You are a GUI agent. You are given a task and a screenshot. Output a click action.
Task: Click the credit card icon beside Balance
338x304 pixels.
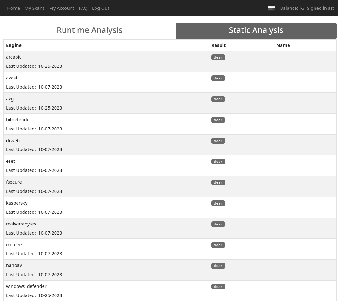[272, 8]
